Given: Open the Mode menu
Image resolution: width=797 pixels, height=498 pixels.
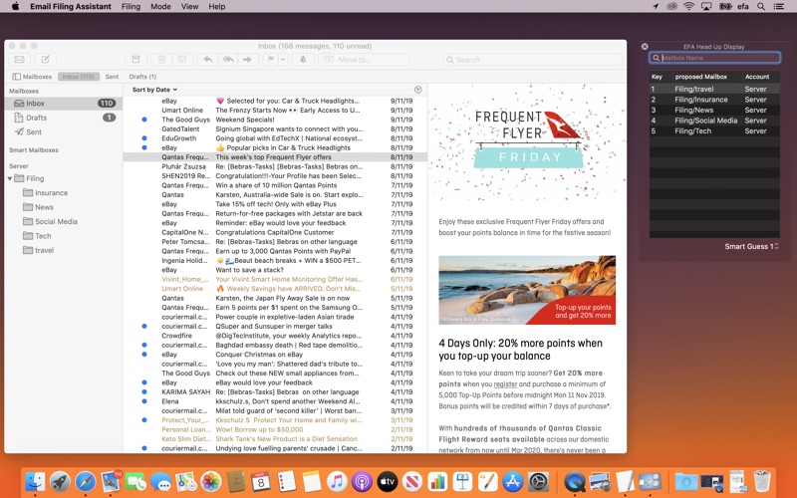Looking at the screenshot, I should tap(160, 7).
